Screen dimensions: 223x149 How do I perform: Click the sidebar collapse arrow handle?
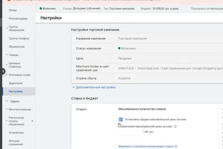tap(3, 71)
